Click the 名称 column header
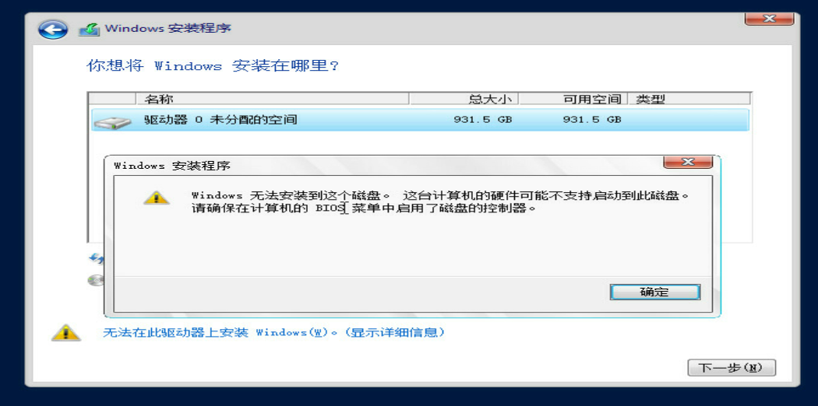This screenshot has height=406, width=818. 273,99
